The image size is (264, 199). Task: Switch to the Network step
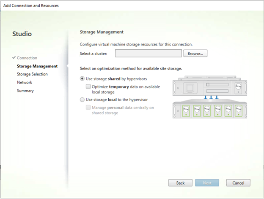click(x=25, y=82)
